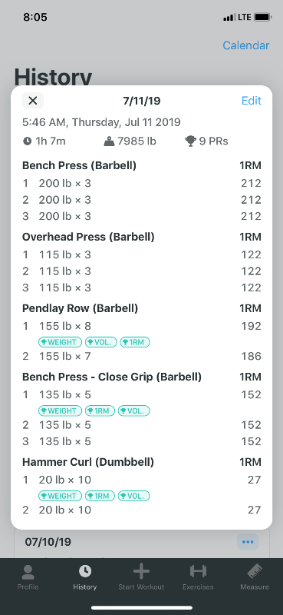Open the Calendar view

click(246, 45)
